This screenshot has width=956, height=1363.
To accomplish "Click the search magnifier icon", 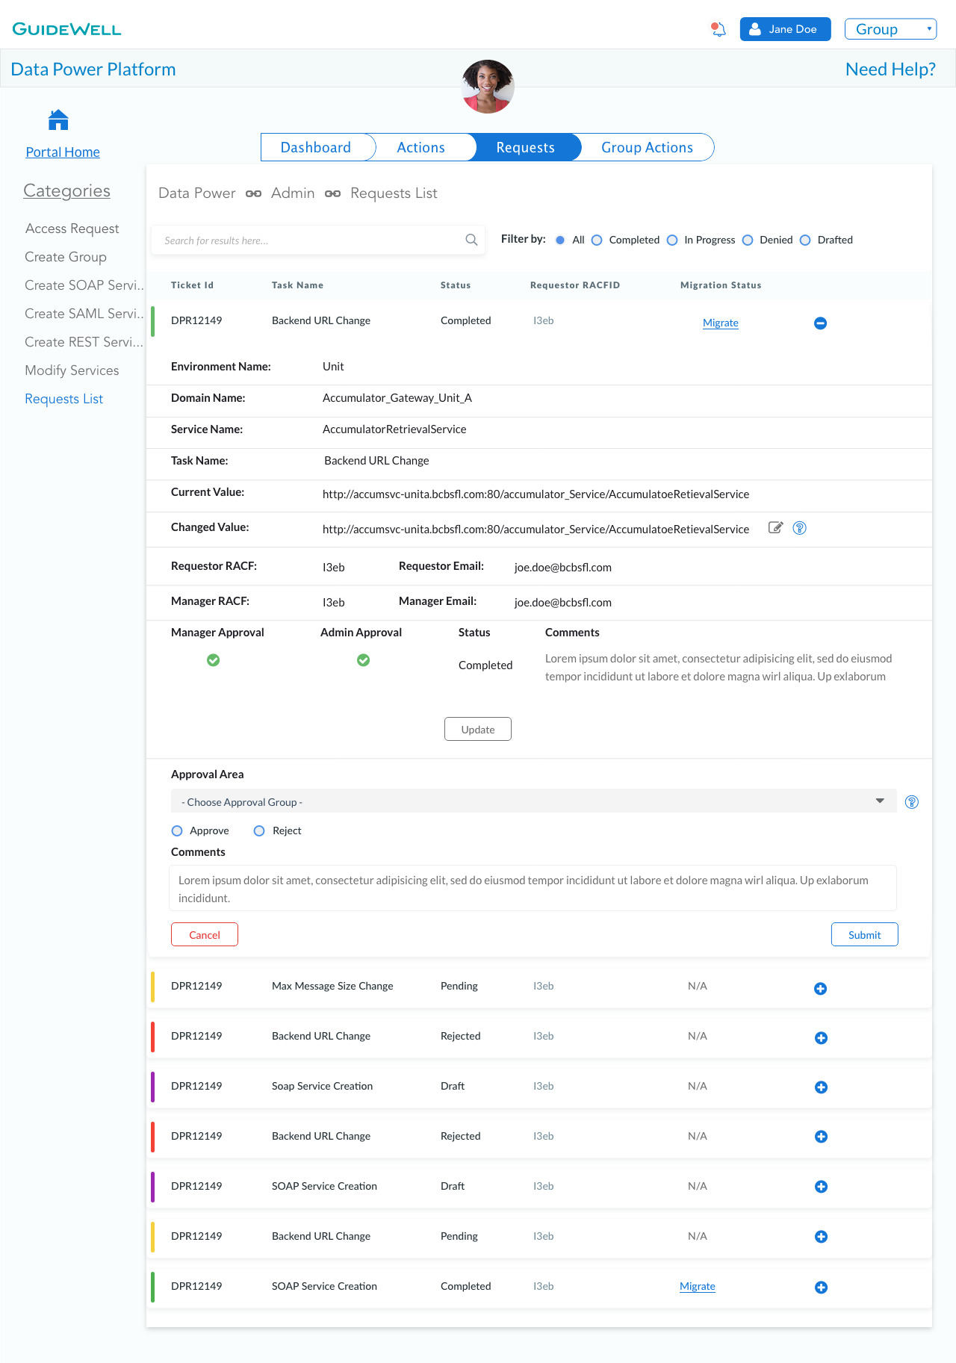I will click(471, 240).
